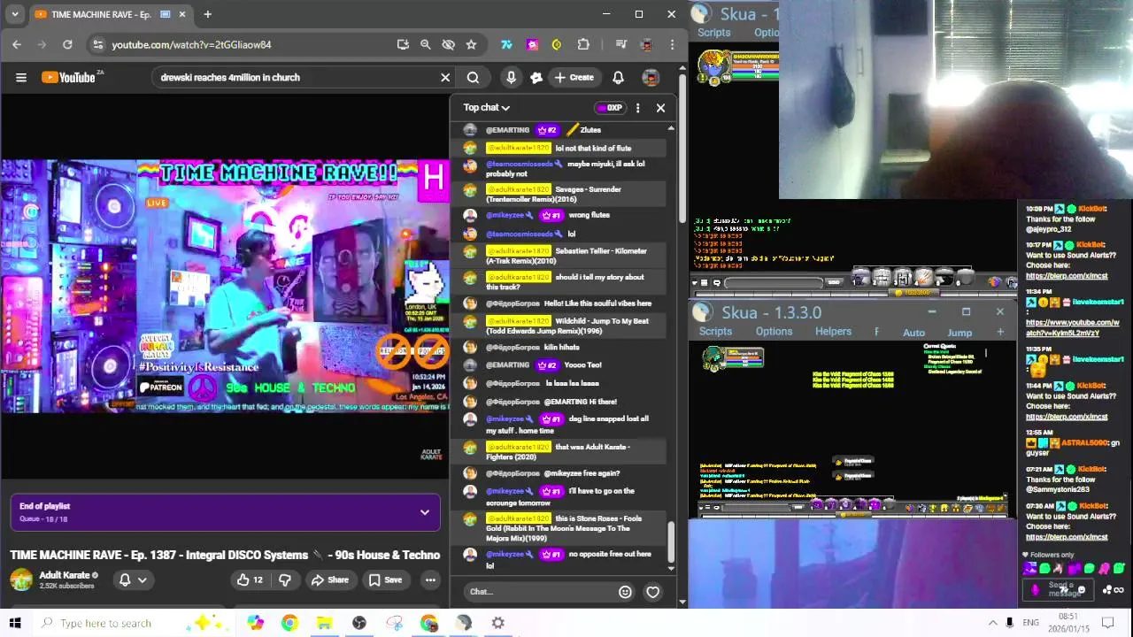
Task: Open the Adult Karate channel link
Action: (x=64, y=575)
